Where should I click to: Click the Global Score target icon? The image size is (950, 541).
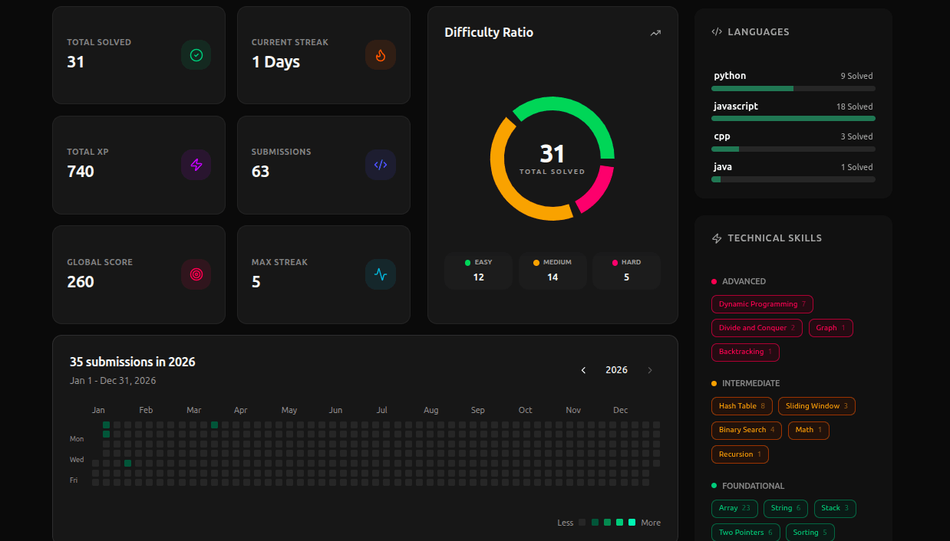196,274
